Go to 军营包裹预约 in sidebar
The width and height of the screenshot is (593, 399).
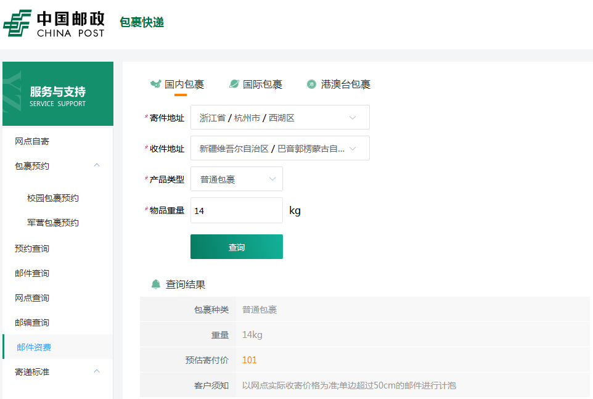pyautogui.click(x=53, y=223)
